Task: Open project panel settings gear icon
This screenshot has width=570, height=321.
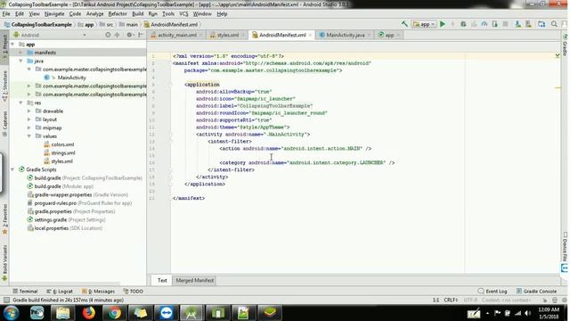Action: pos(129,35)
